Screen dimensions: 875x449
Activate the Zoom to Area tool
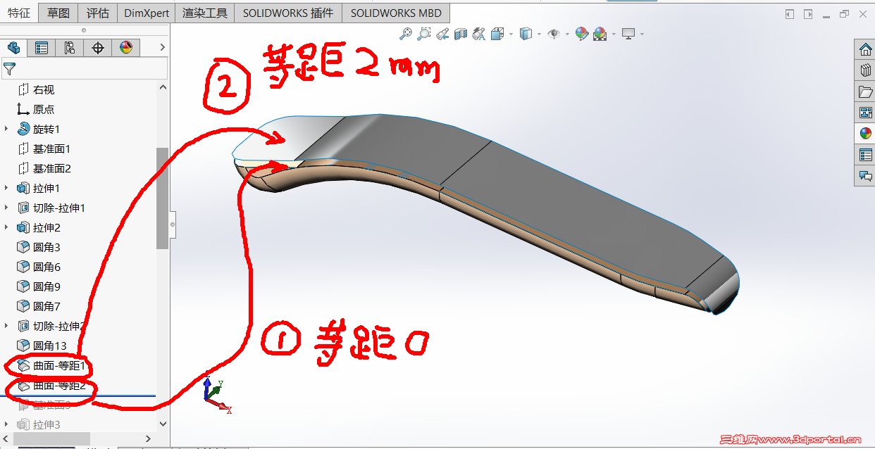point(423,33)
